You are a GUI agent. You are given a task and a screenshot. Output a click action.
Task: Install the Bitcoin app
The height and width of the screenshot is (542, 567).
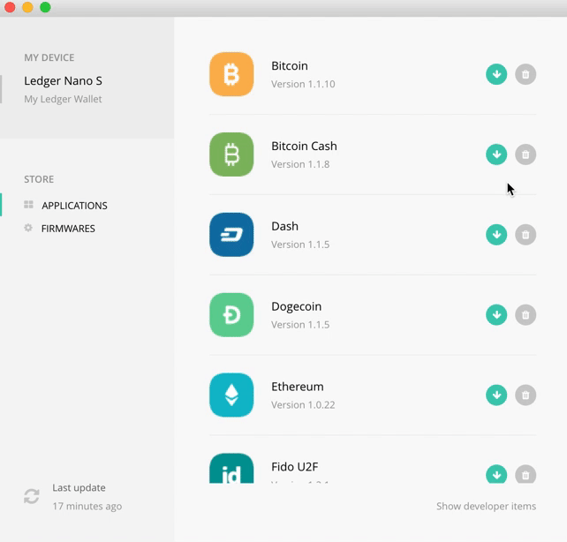(x=496, y=74)
